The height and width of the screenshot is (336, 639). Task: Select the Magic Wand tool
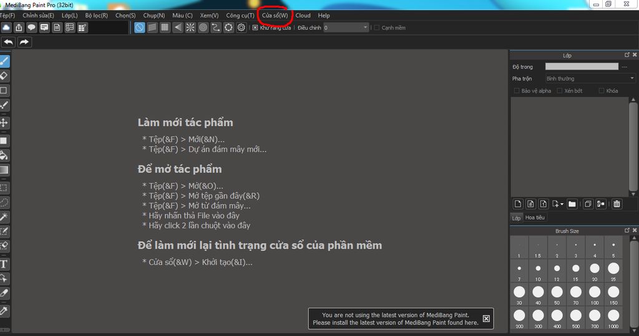[x=4, y=217]
